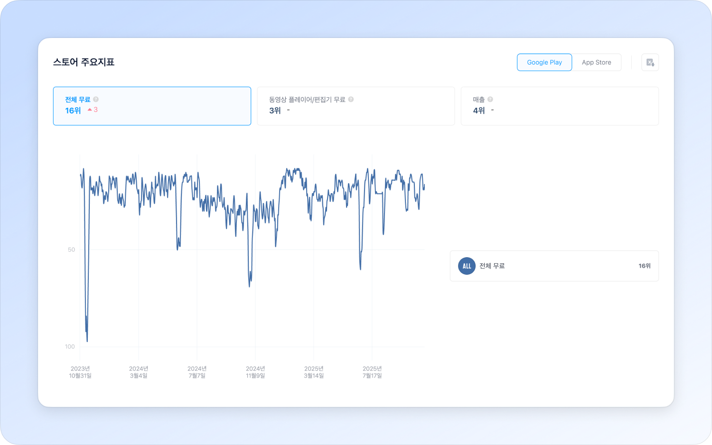The height and width of the screenshot is (445, 712).
Task: Switch to the Google Play tab
Action: pyautogui.click(x=544, y=63)
